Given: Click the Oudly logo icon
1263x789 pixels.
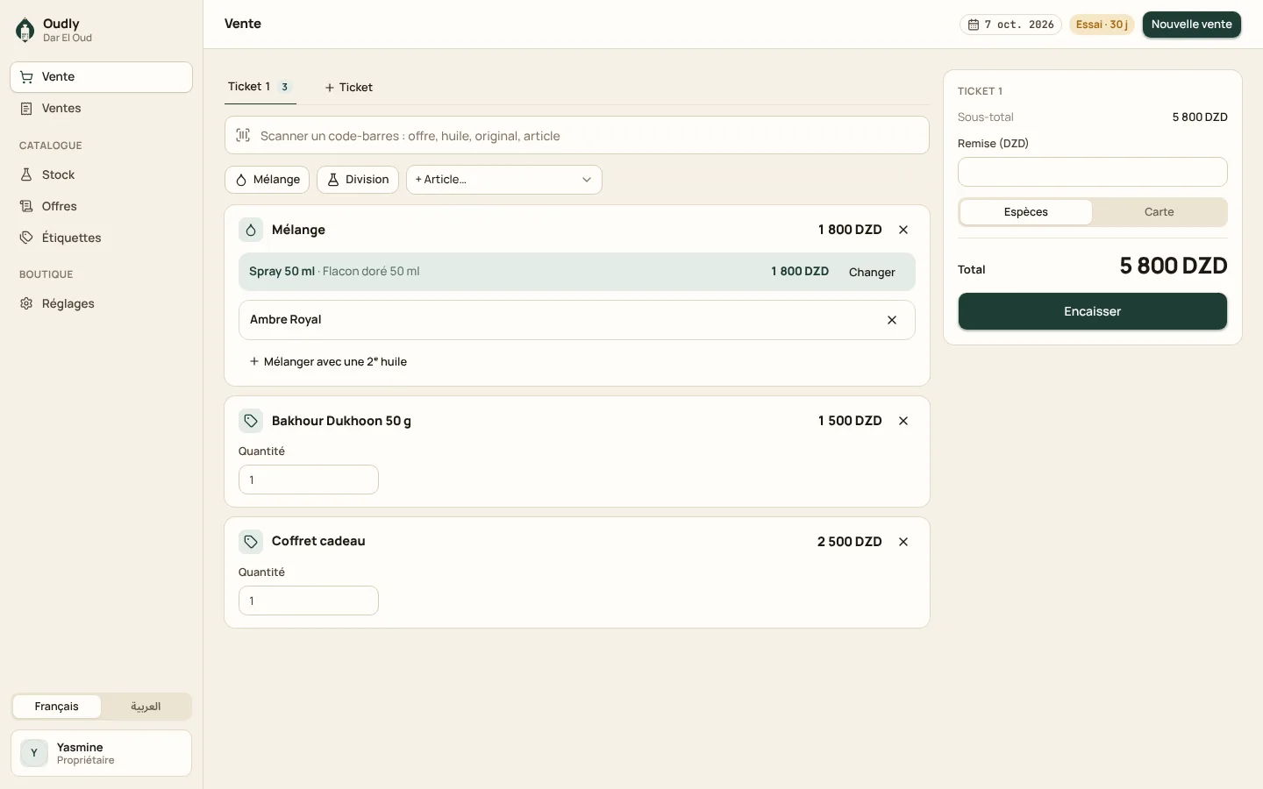Looking at the screenshot, I should click(25, 30).
